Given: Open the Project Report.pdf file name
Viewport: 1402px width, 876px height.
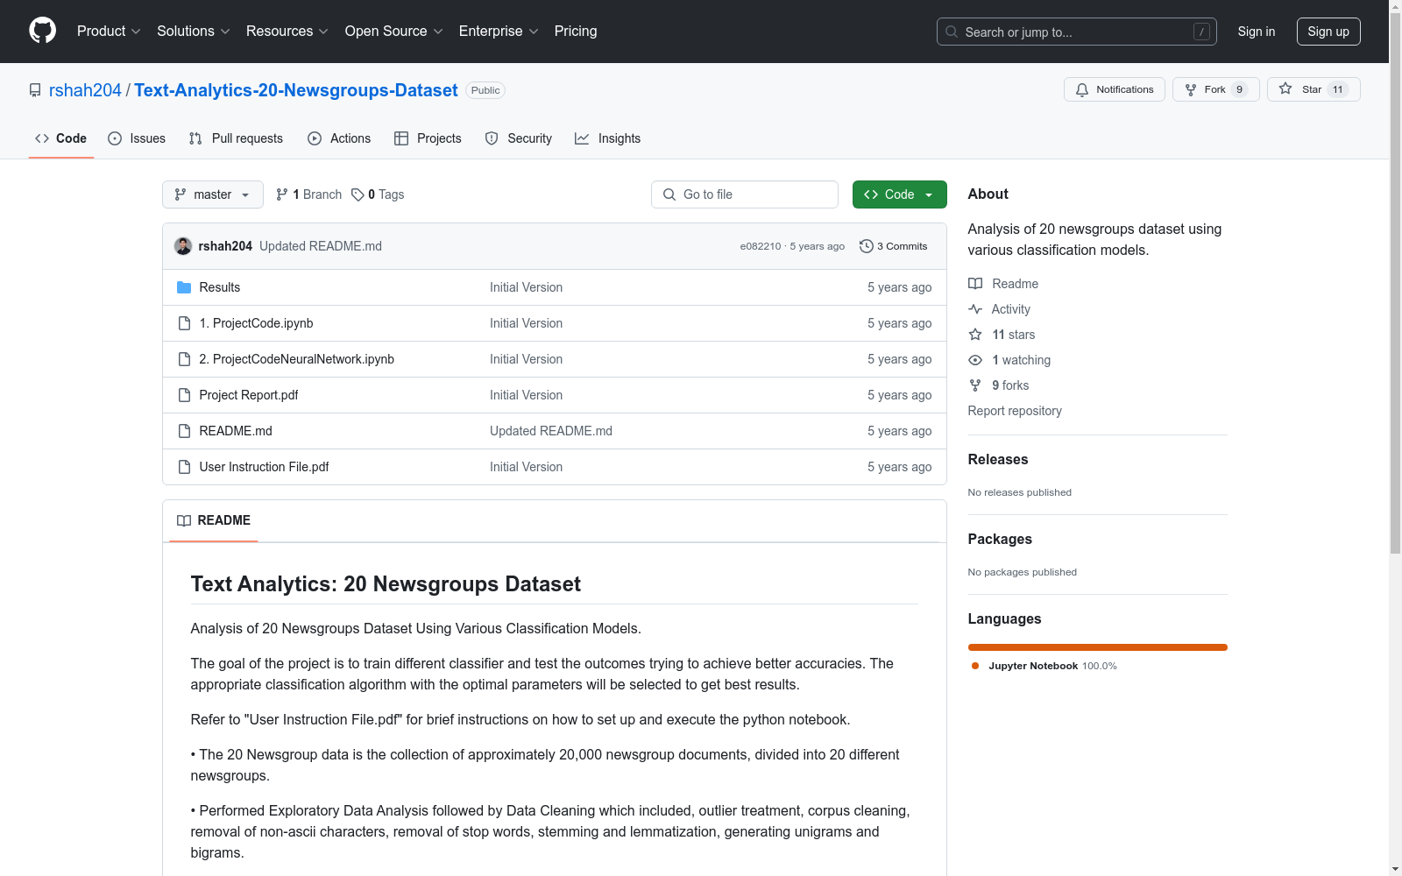Looking at the screenshot, I should tap(249, 395).
